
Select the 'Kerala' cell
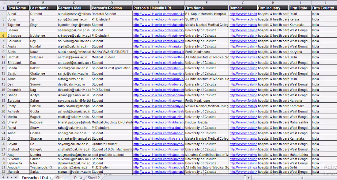click(x=300, y=19)
